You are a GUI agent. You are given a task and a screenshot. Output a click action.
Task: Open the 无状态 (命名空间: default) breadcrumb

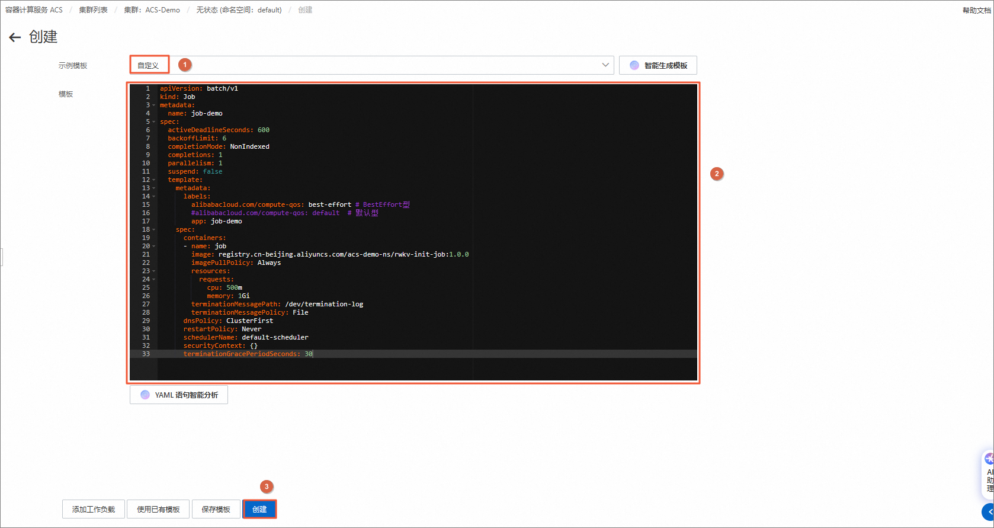(239, 10)
